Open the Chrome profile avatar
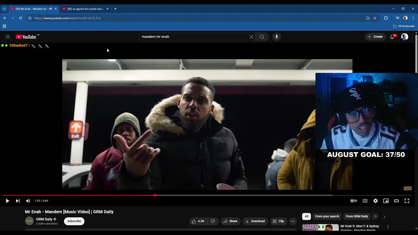The width and height of the screenshot is (418, 235). tap(405, 18)
